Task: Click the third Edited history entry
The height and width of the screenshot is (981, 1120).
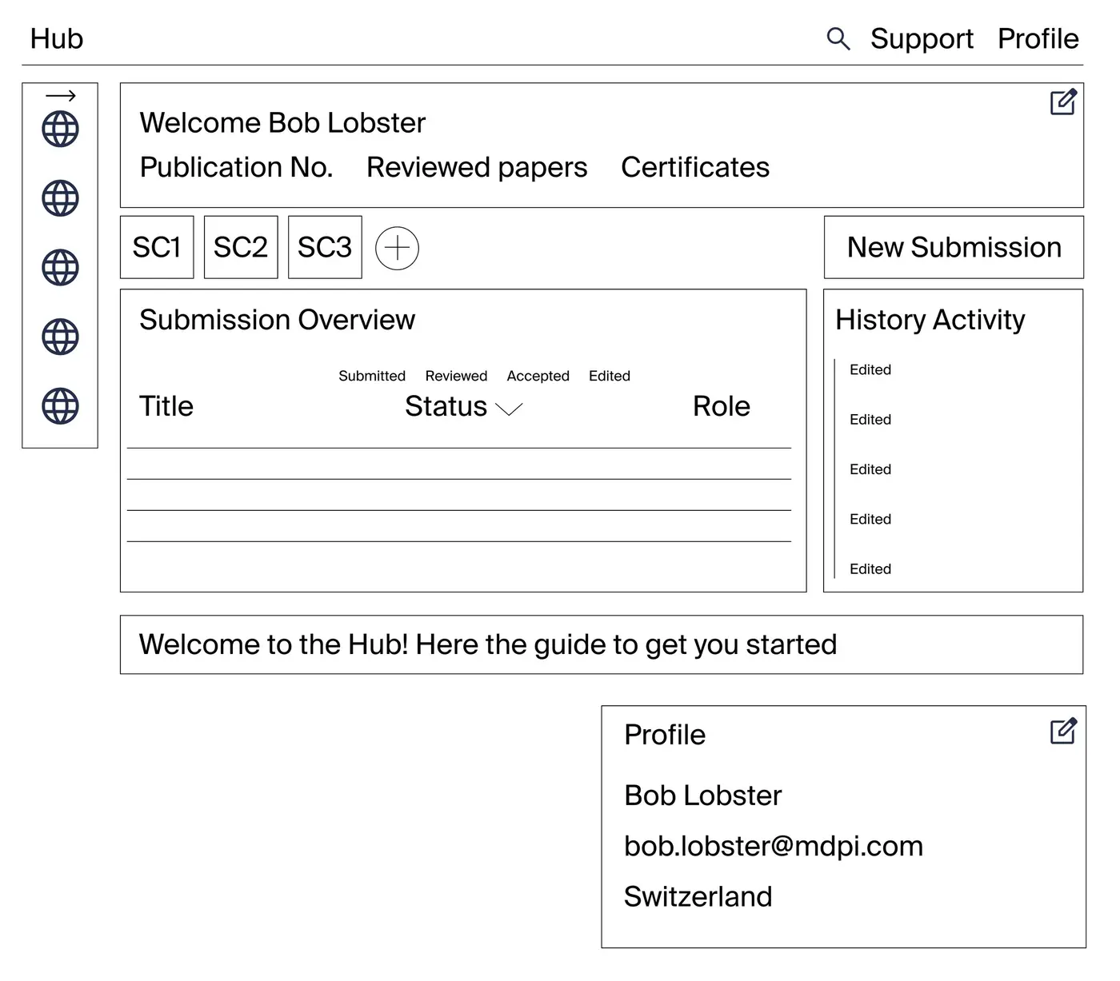Action: (x=870, y=469)
